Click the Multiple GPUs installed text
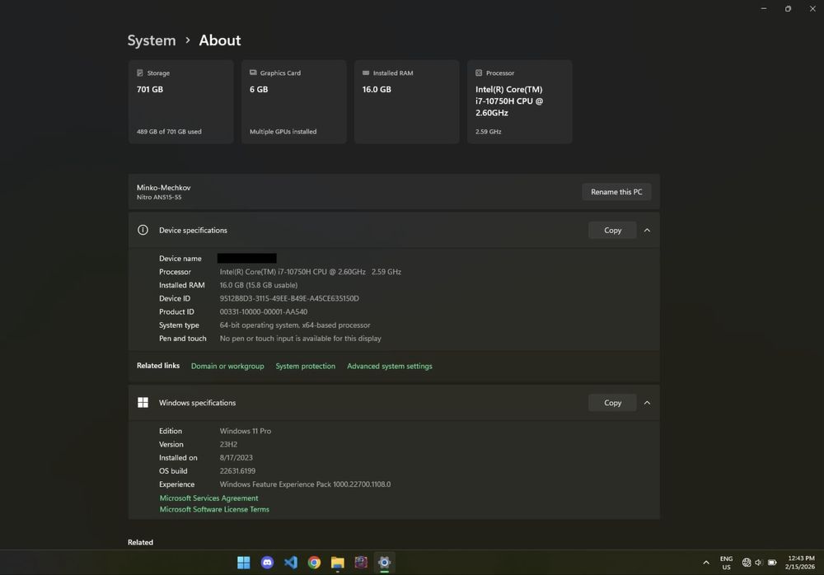 coord(283,132)
